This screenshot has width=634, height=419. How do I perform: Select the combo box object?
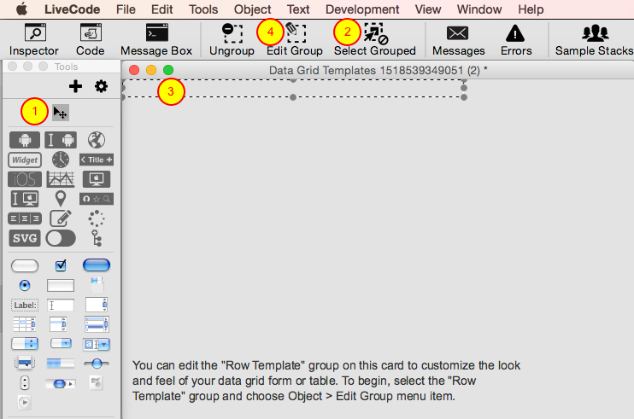pyautogui.click(x=97, y=344)
